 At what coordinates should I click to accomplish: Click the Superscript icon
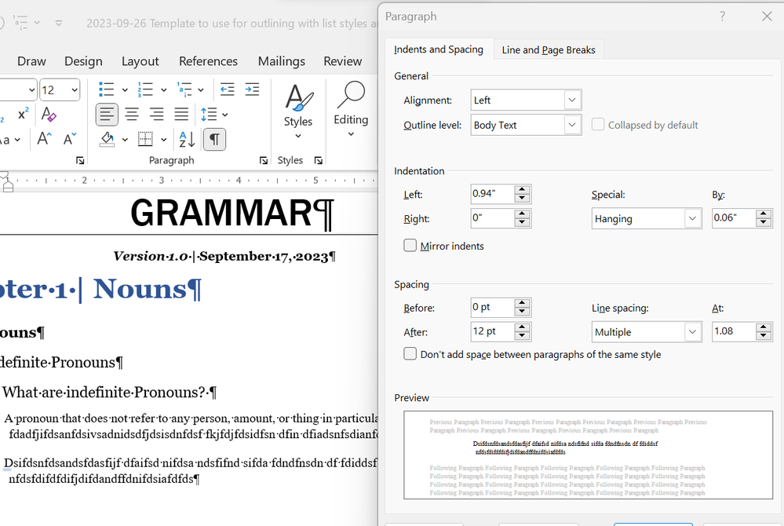[23, 115]
